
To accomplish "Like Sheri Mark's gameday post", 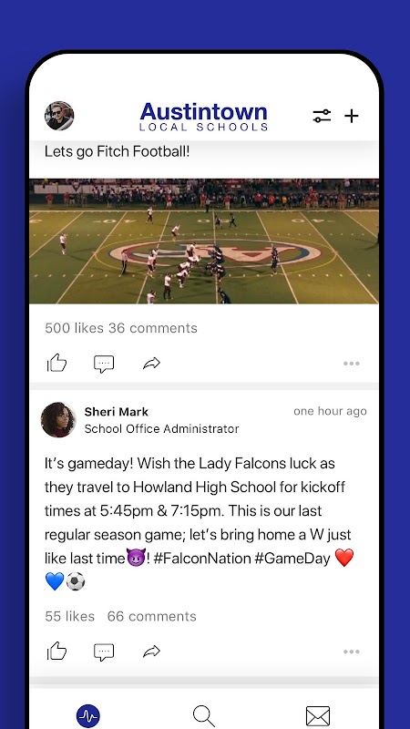I will click(56, 652).
